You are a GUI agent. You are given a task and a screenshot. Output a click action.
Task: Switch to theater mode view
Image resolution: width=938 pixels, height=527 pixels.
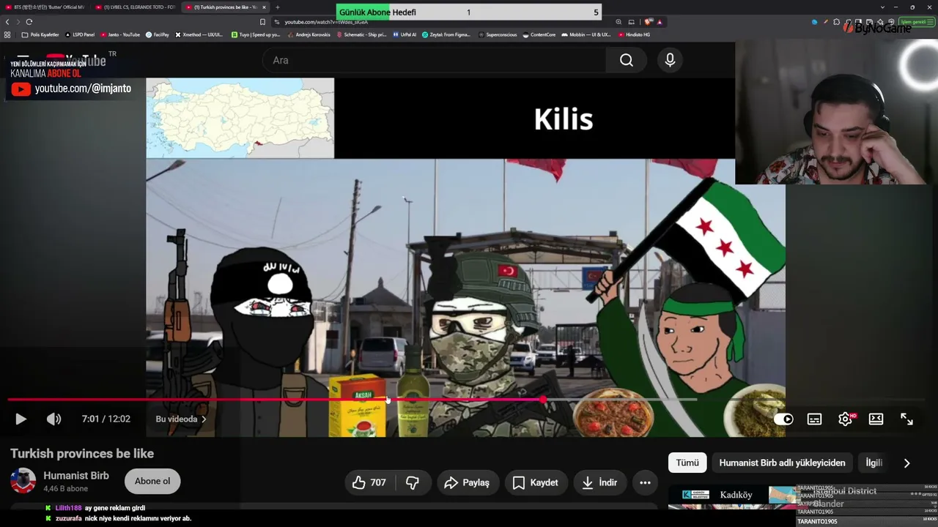(x=876, y=419)
